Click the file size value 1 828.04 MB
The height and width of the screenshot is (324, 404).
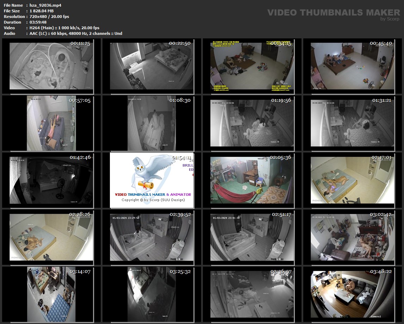tap(42, 11)
